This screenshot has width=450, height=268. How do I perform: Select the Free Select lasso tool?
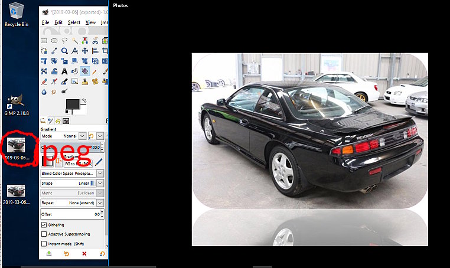[x=64, y=41]
